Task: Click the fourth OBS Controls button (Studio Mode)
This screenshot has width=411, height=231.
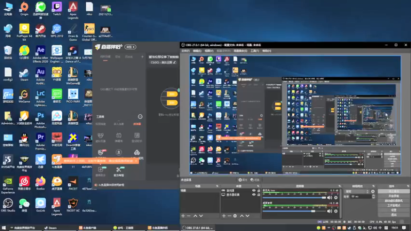Action: pyautogui.click(x=394, y=206)
